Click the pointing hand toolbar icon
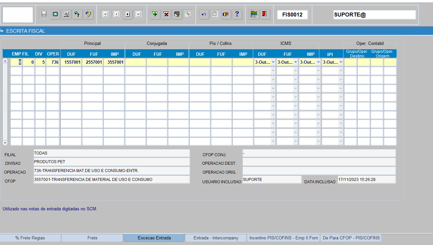 226,14
